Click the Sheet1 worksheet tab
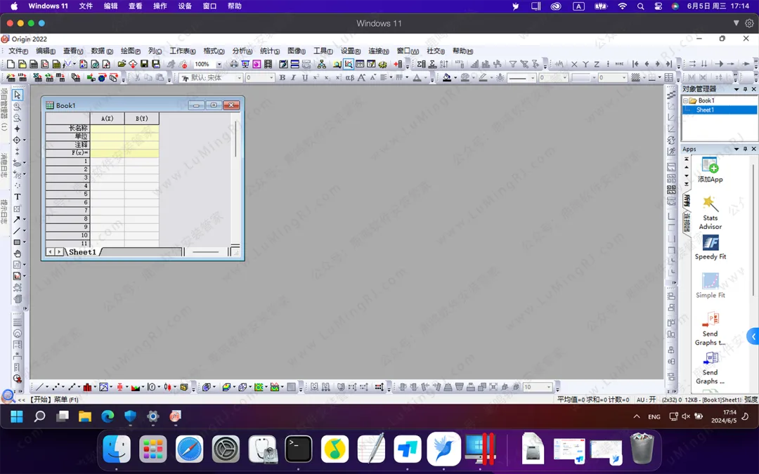 click(x=82, y=252)
